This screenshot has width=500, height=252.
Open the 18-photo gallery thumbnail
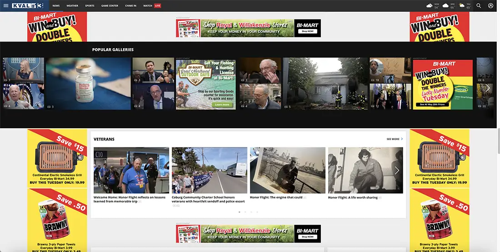390,70
